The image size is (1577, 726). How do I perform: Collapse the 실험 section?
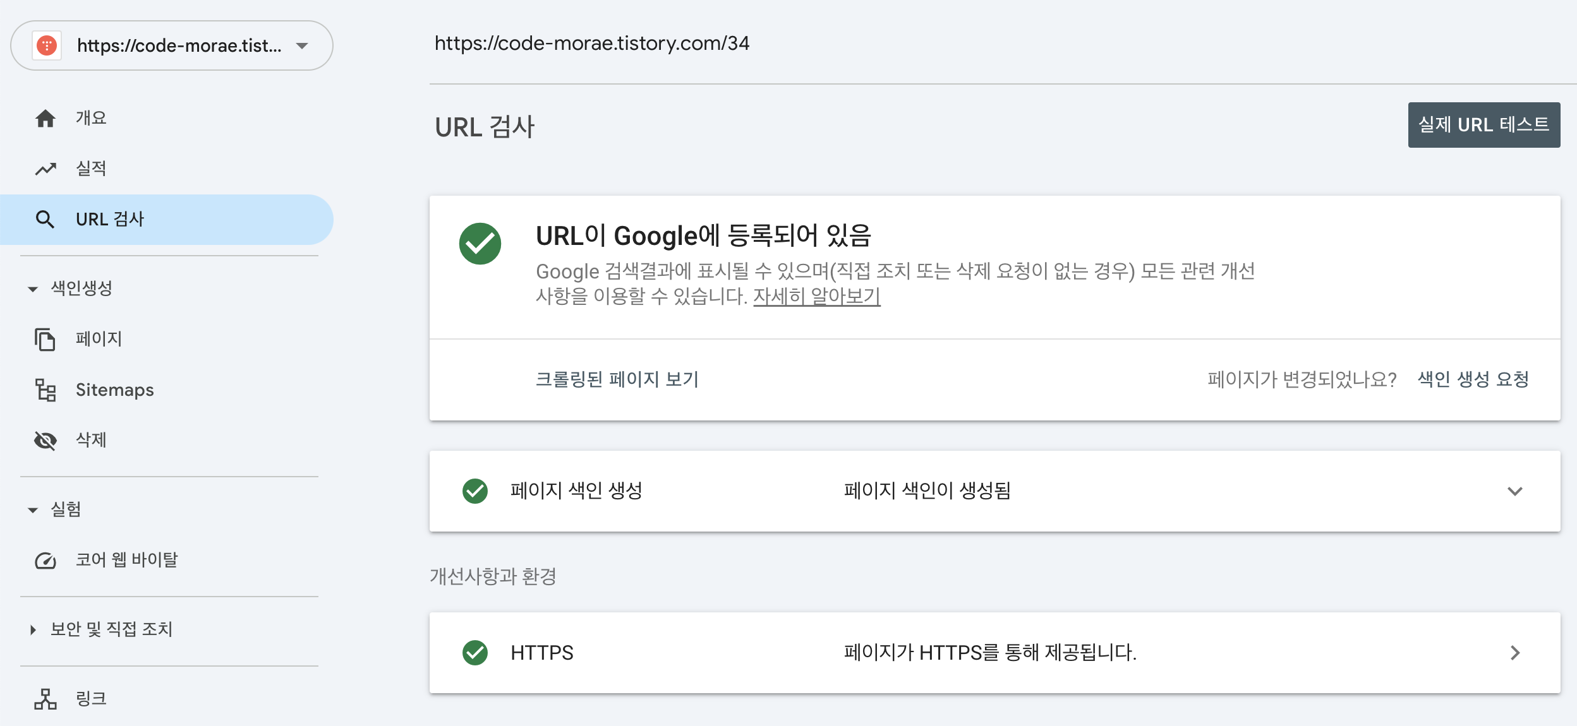33,510
